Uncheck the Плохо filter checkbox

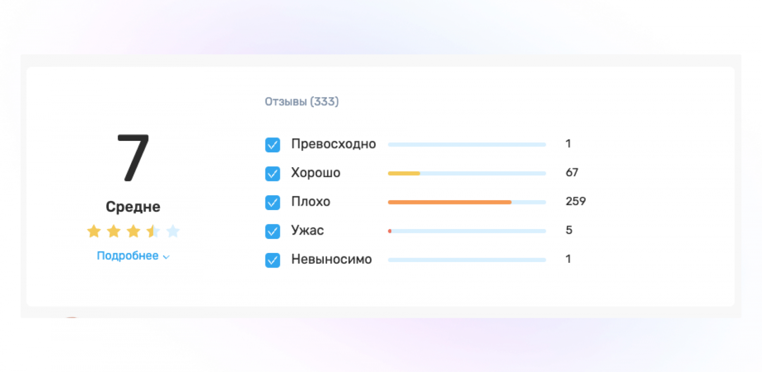pos(272,202)
